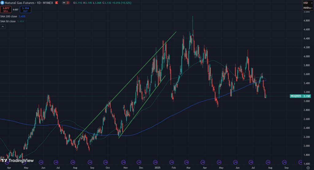Open the rollover marker above the Oct label
The height and width of the screenshot is (170, 314).
coord(105,162)
